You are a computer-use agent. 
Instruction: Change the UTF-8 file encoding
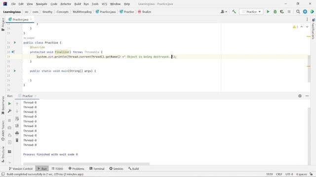[x=289, y=174]
